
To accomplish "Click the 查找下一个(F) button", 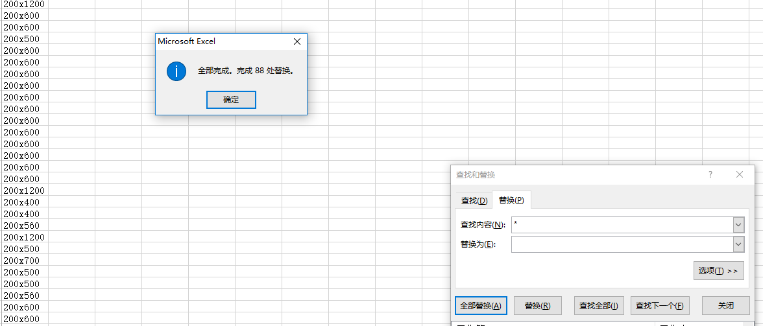I will [660, 306].
